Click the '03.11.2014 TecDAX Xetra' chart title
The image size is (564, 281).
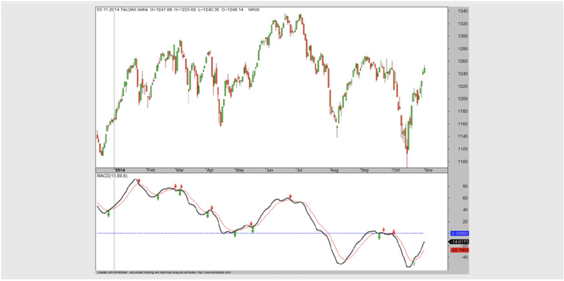[x=122, y=10]
